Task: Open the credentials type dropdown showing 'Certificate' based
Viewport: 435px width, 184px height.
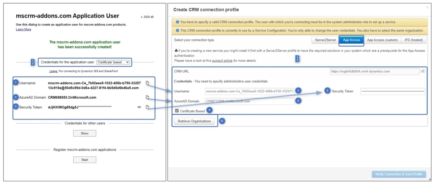Action: (113, 62)
